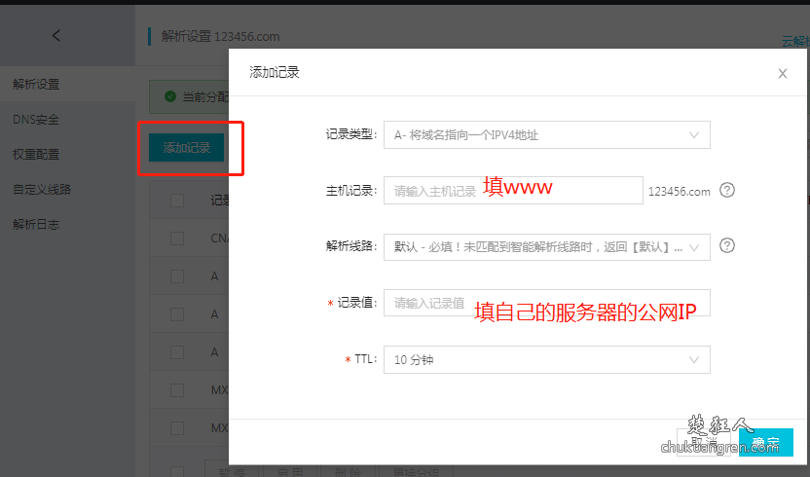Select 自定义线路 in the sidebar
This screenshot has width=810, height=477.
click(x=42, y=189)
